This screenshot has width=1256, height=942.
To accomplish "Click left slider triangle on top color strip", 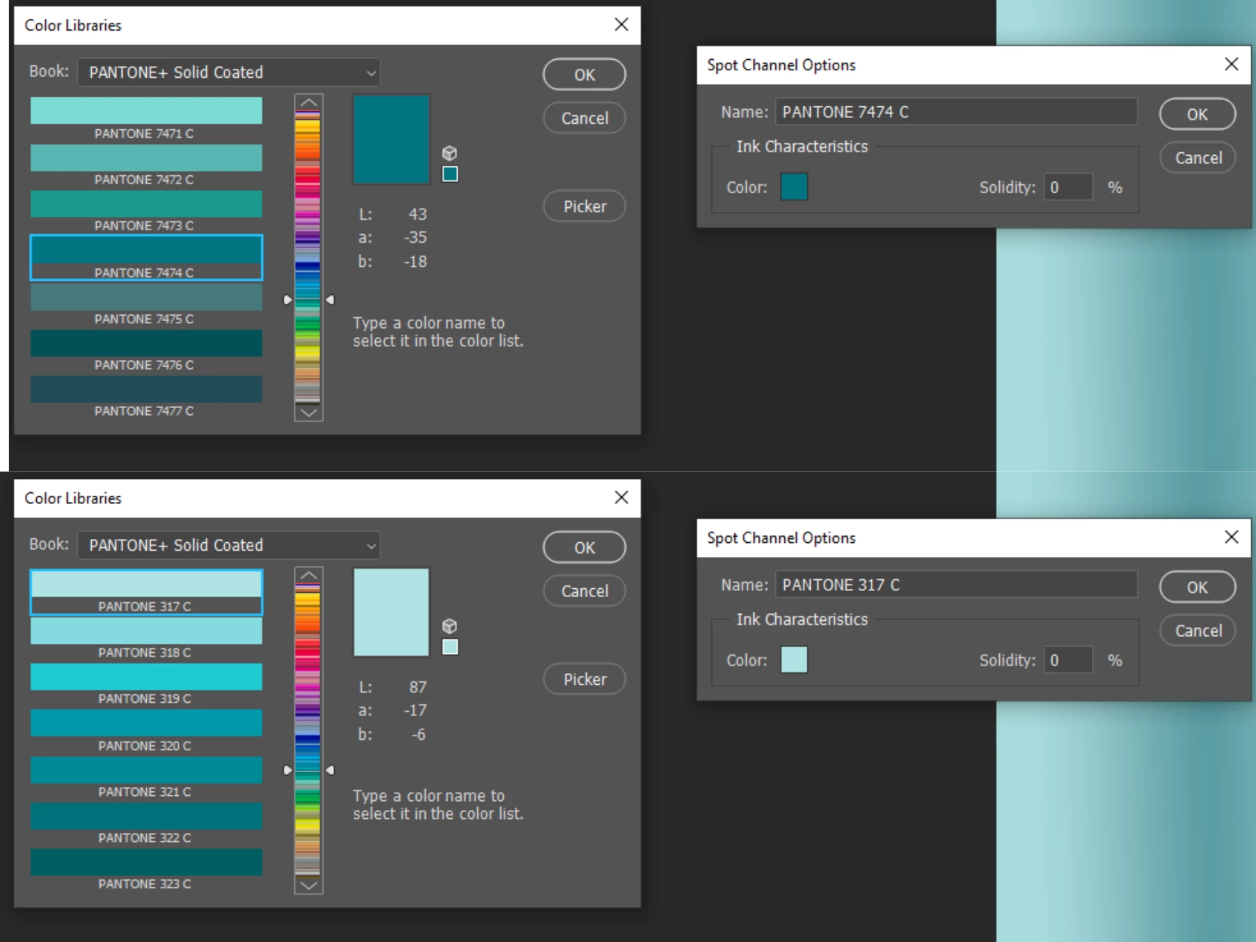I will (287, 300).
